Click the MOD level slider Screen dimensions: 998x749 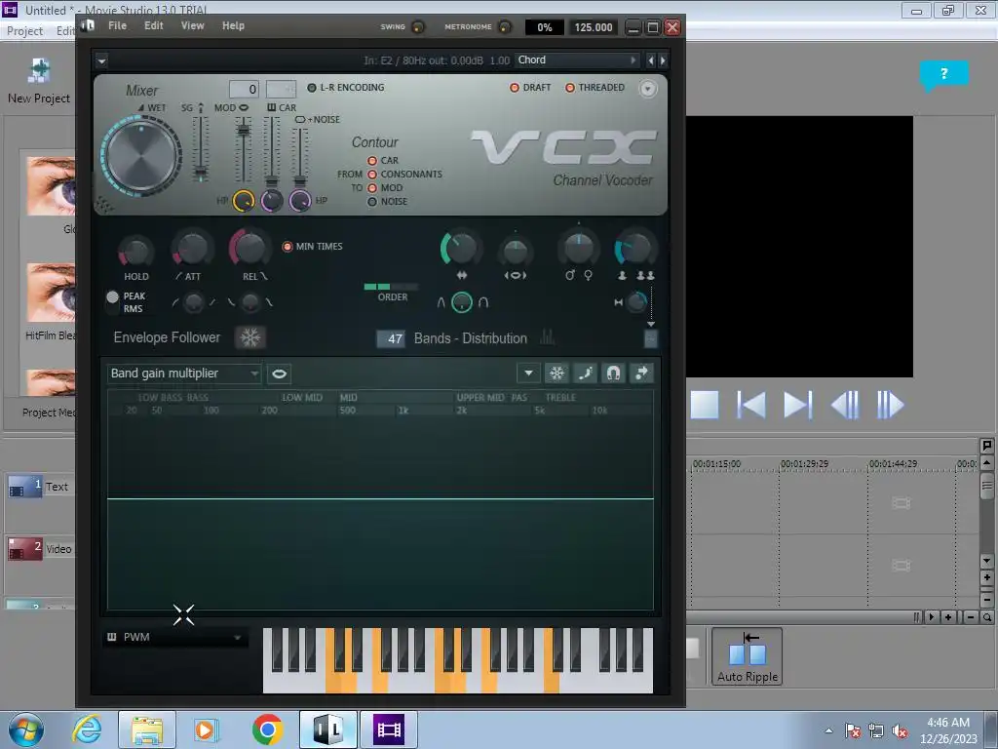tap(243, 150)
